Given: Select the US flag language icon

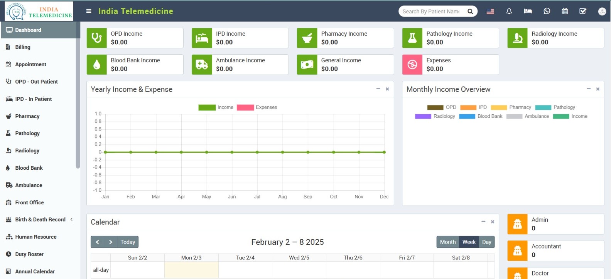Looking at the screenshot, I should 490,11.
